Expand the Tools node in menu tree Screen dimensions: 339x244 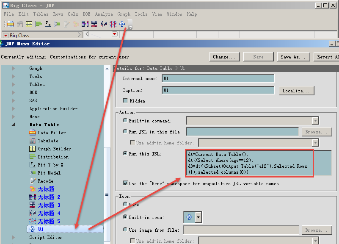pyautogui.click(x=14, y=76)
